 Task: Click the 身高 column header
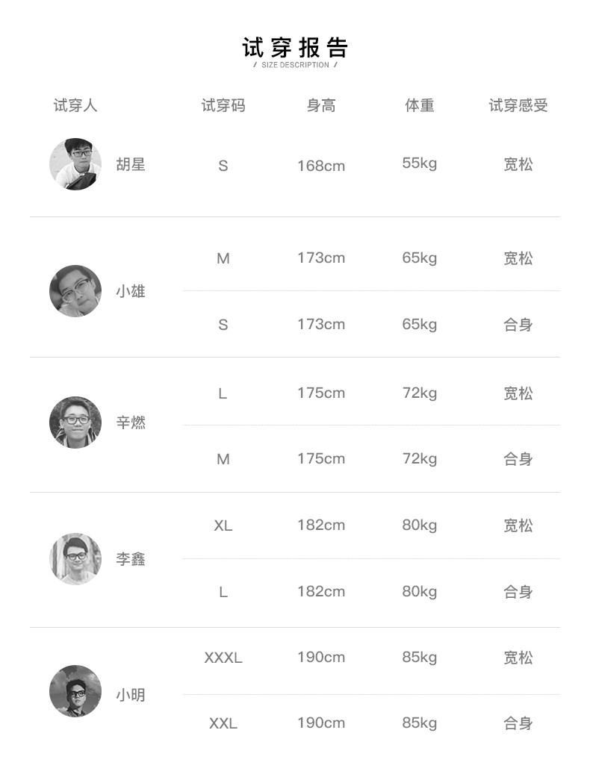click(x=321, y=105)
